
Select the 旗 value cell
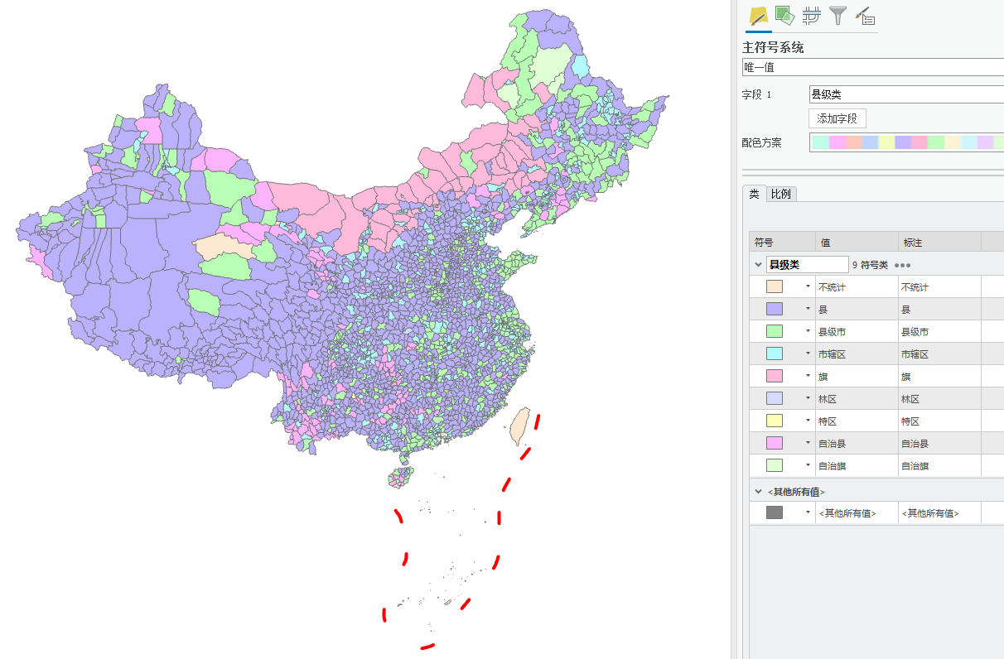[x=857, y=377]
